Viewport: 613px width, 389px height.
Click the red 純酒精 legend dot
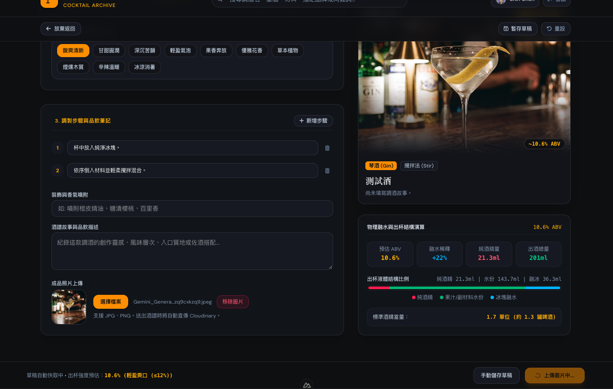pos(414,297)
